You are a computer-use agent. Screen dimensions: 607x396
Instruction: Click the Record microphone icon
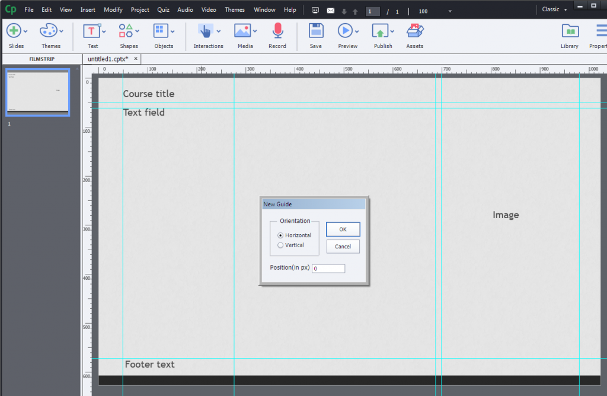(277, 31)
